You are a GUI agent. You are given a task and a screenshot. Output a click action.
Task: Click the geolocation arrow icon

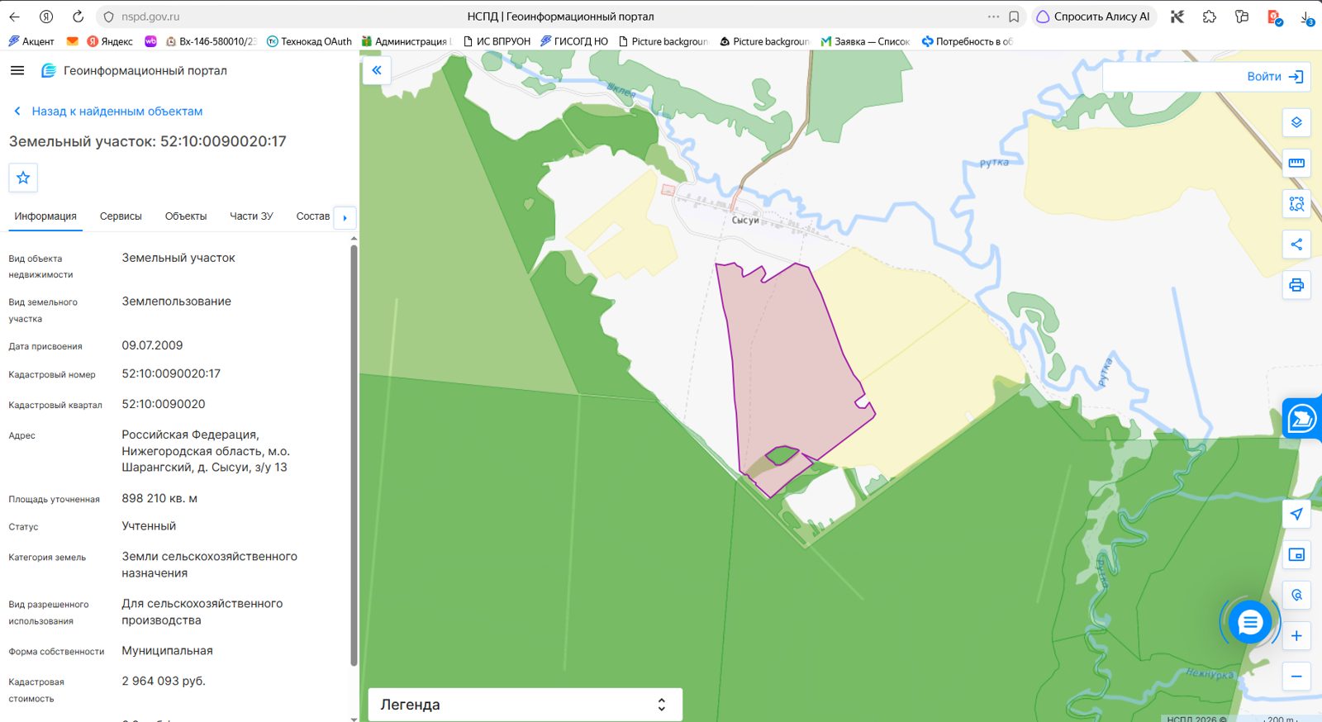(1296, 514)
